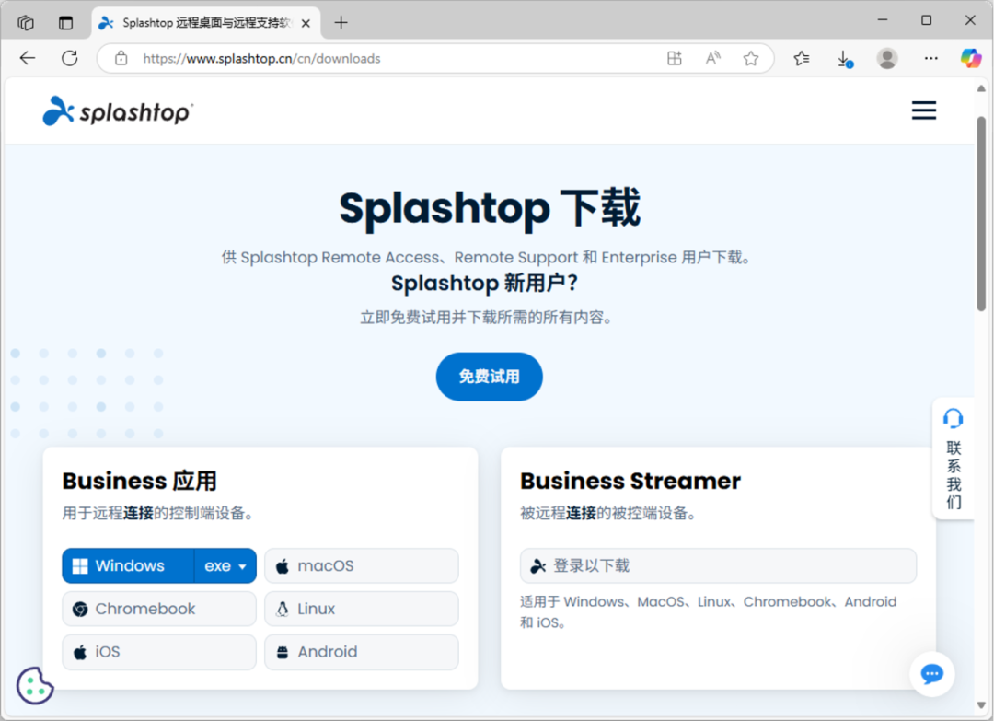This screenshot has width=994, height=721.
Task: Open the Copilot sidebar icon
Action: pyautogui.click(x=970, y=59)
